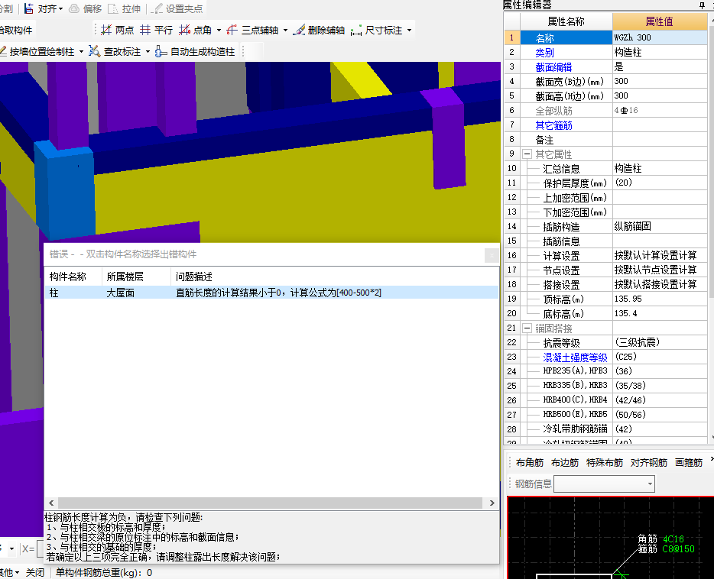Screen dimensions: 714x579
Task: Click the 混凝土强度等级 property link
Action: tap(575, 357)
